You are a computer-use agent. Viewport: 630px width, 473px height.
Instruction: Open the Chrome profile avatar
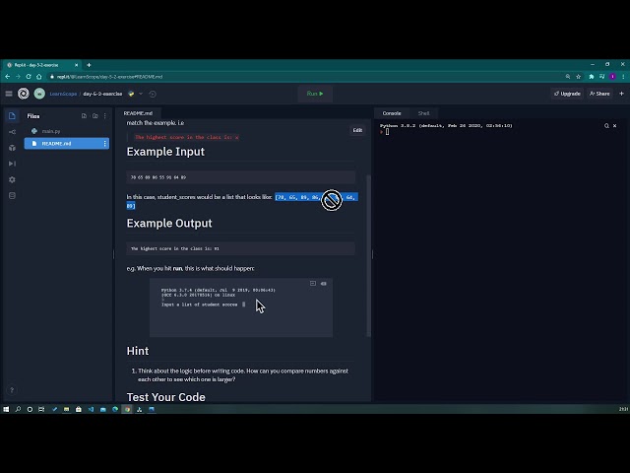click(x=612, y=77)
